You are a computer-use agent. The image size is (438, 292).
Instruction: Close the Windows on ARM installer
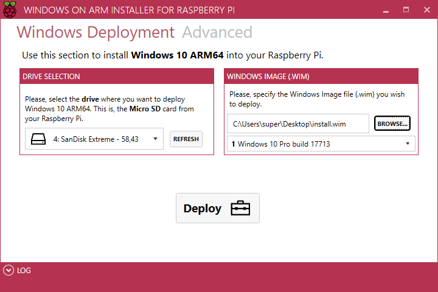tap(425, 10)
